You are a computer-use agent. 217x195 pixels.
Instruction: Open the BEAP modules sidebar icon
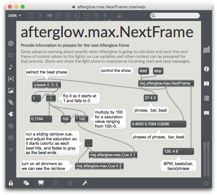click(x=11, y=138)
